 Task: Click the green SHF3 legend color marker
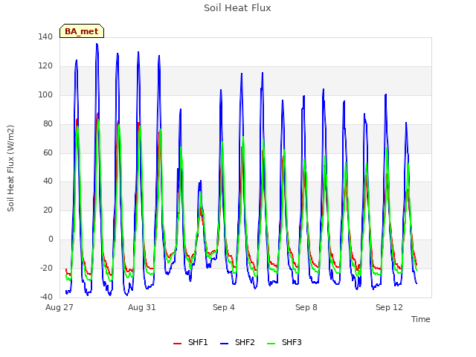[x=271, y=344]
